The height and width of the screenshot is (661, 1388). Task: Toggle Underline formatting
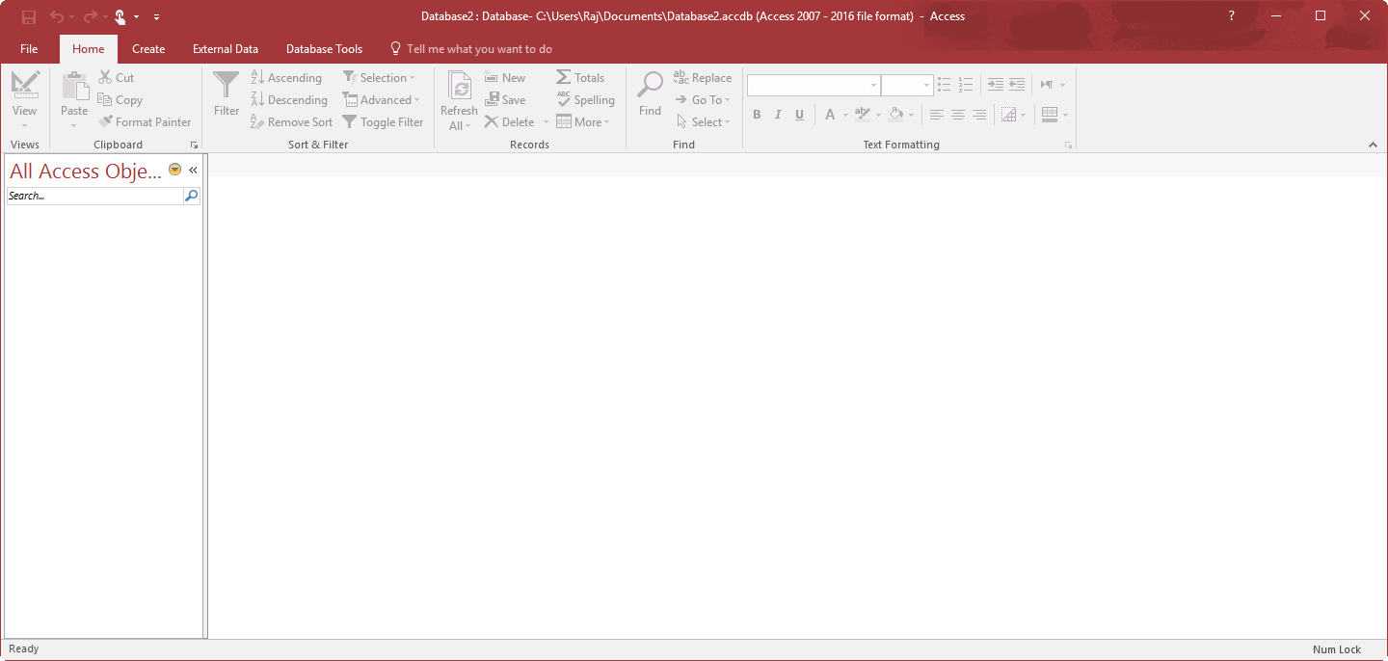pyautogui.click(x=799, y=115)
